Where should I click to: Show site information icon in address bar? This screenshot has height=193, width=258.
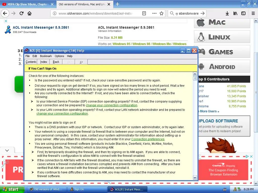pyautogui.click(x=55, y=13)
